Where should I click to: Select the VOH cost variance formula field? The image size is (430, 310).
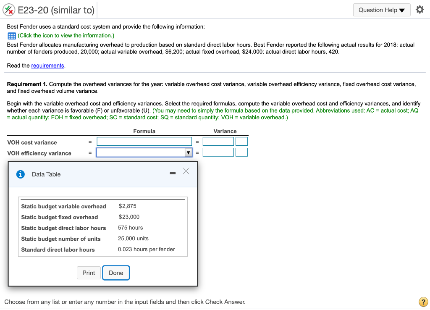coord(144,142)
